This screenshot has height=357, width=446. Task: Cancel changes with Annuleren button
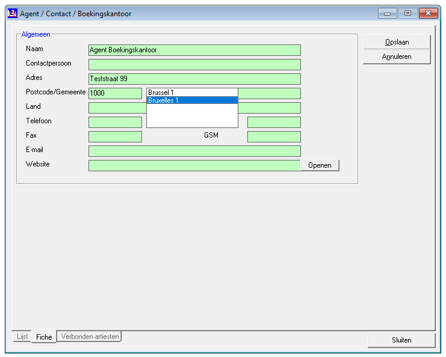point(397,56)
